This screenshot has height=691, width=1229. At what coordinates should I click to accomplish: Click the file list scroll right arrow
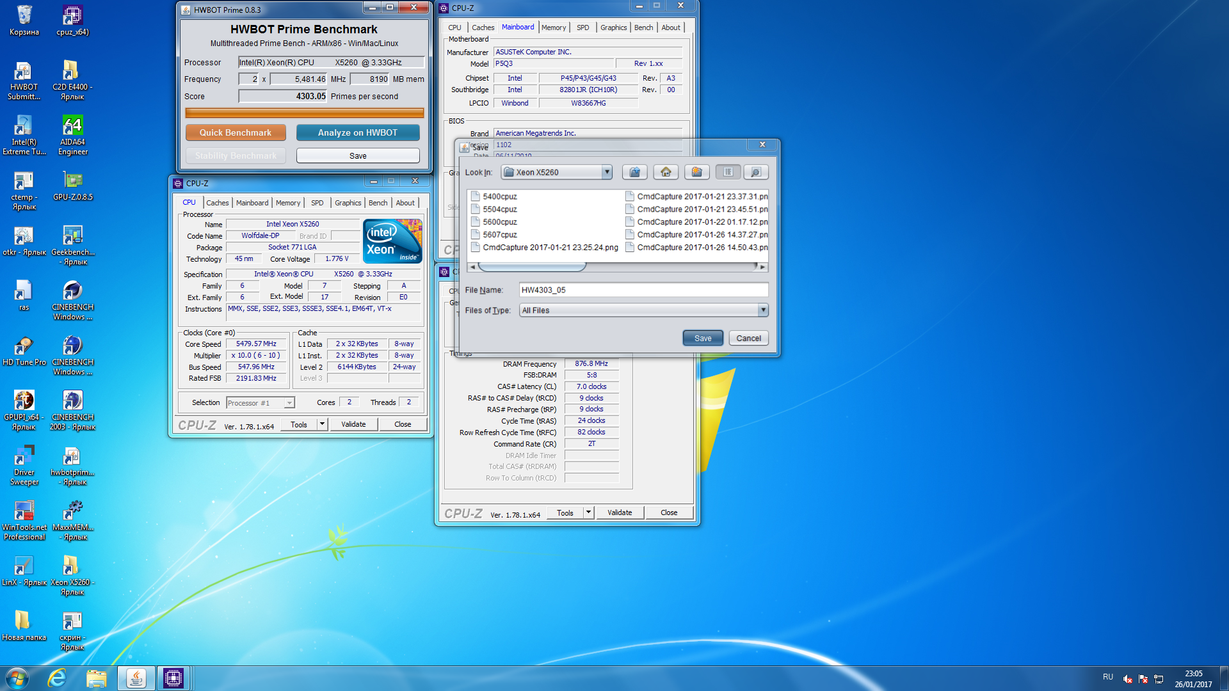762,267
